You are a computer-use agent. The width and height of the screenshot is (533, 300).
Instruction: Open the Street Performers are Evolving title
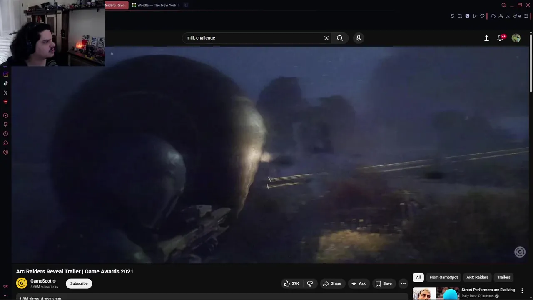click(x=488, y=290)
